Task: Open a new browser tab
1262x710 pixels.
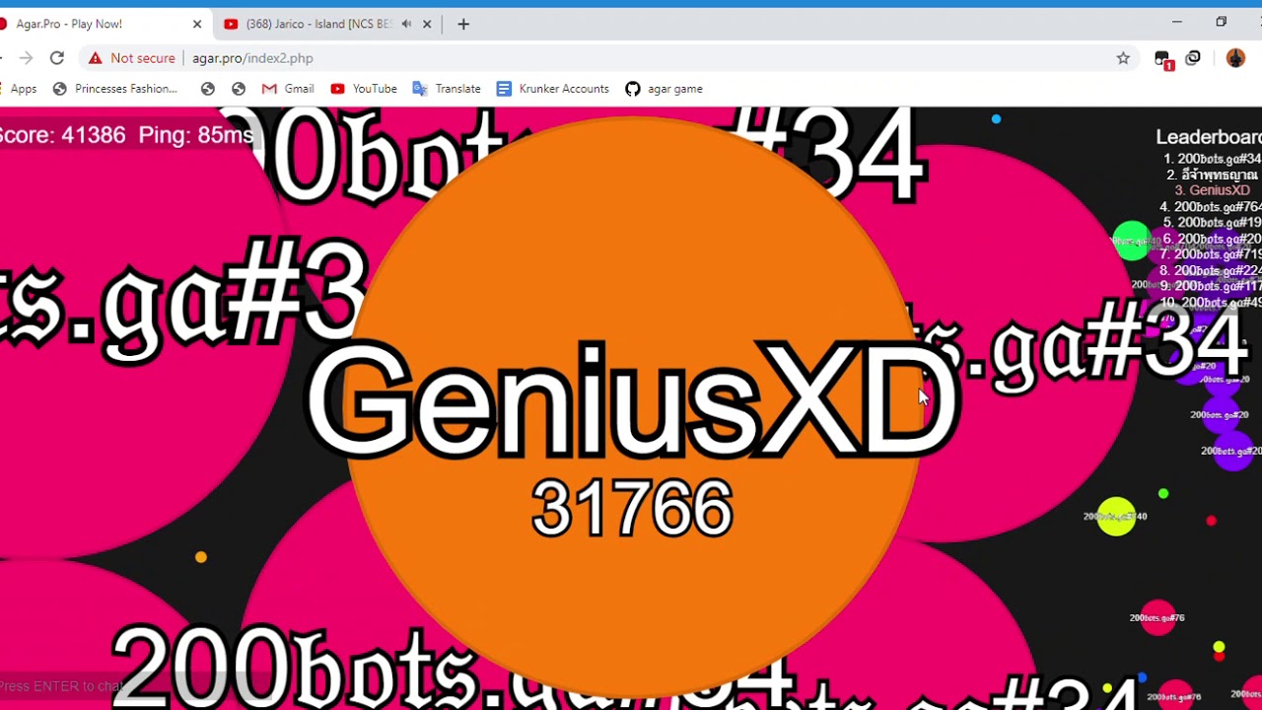Action: [x=463, y=24]
